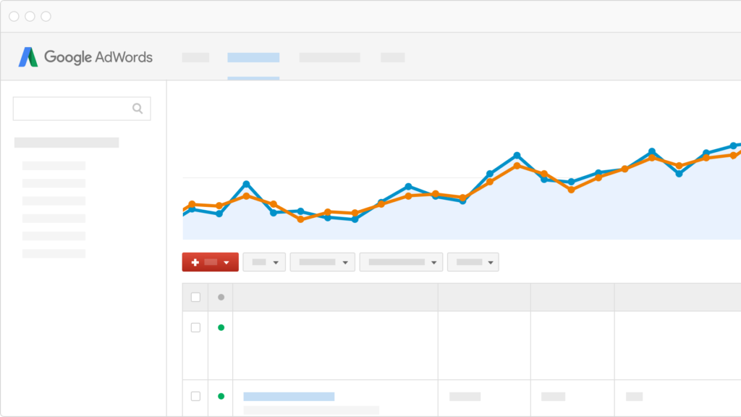Focus the sidebar search field
Viewport: 741px width, 417px height.
[x=82, y=109]
